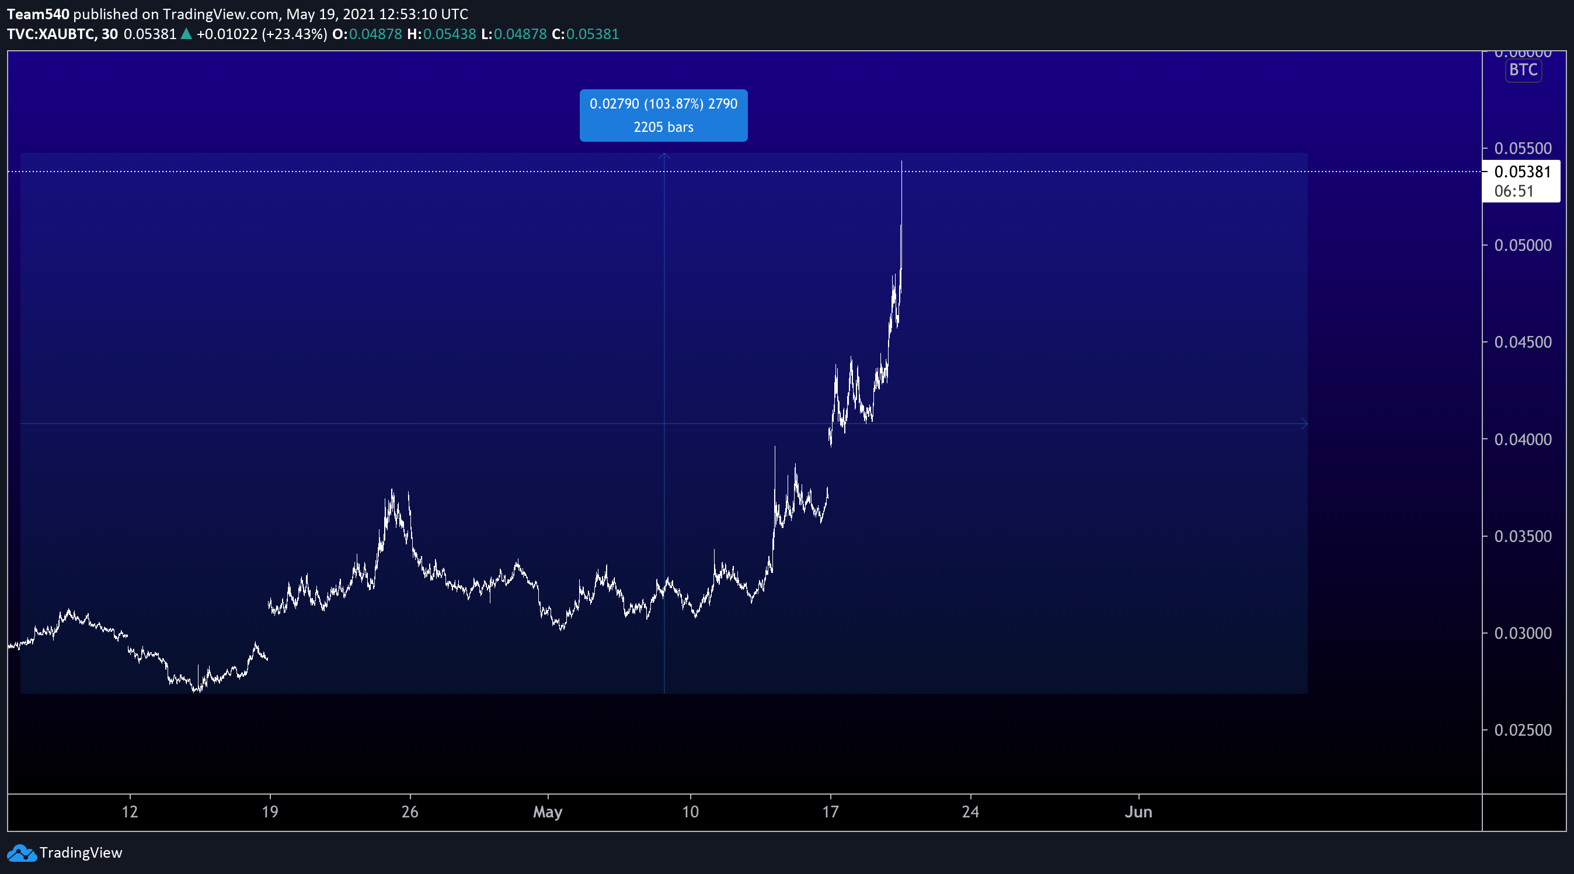Click the green up-triangle change indicator

[186, 34]
